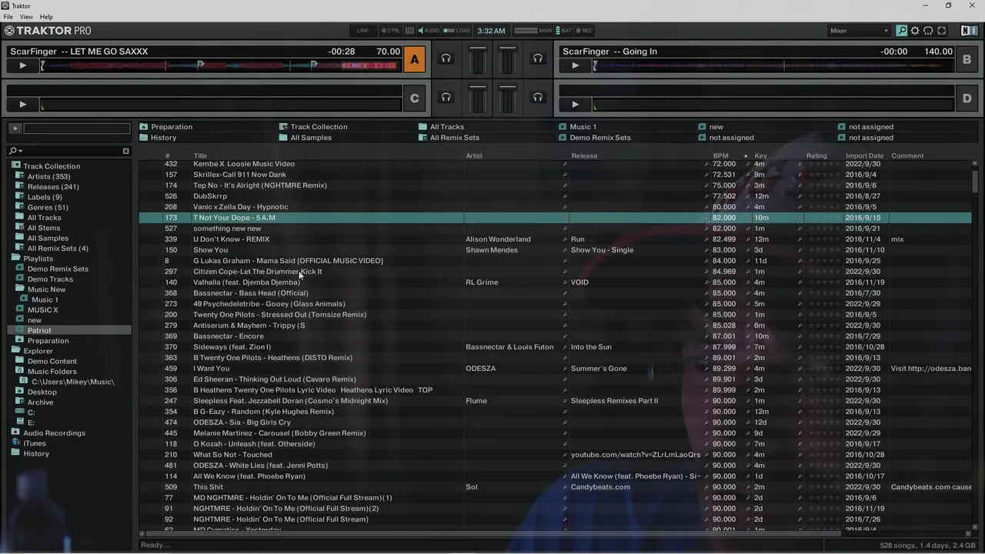Start playback on empty deck C
This screenshot has height=554, width=985.
(22, 105)
